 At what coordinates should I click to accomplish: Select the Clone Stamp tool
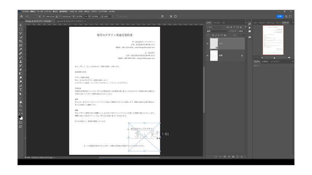point(21,61)
